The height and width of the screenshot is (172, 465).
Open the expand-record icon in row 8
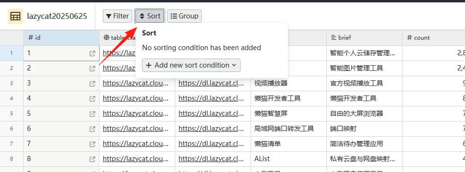click(92, 159)
